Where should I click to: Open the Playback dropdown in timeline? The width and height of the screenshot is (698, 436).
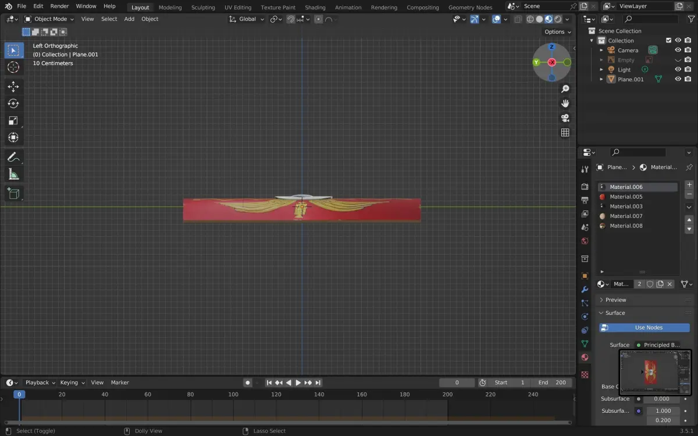point(40,383)
